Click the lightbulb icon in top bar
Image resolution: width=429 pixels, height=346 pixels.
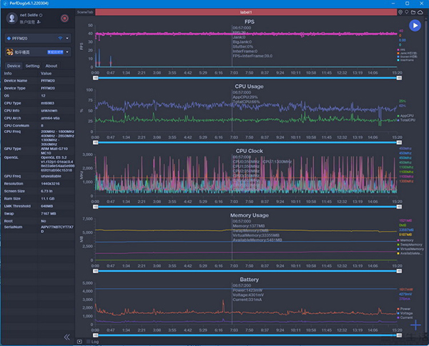pos(407,12)
